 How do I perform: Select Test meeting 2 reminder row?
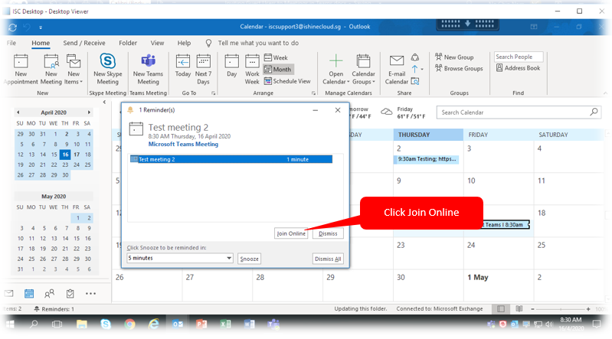point(231,159)
